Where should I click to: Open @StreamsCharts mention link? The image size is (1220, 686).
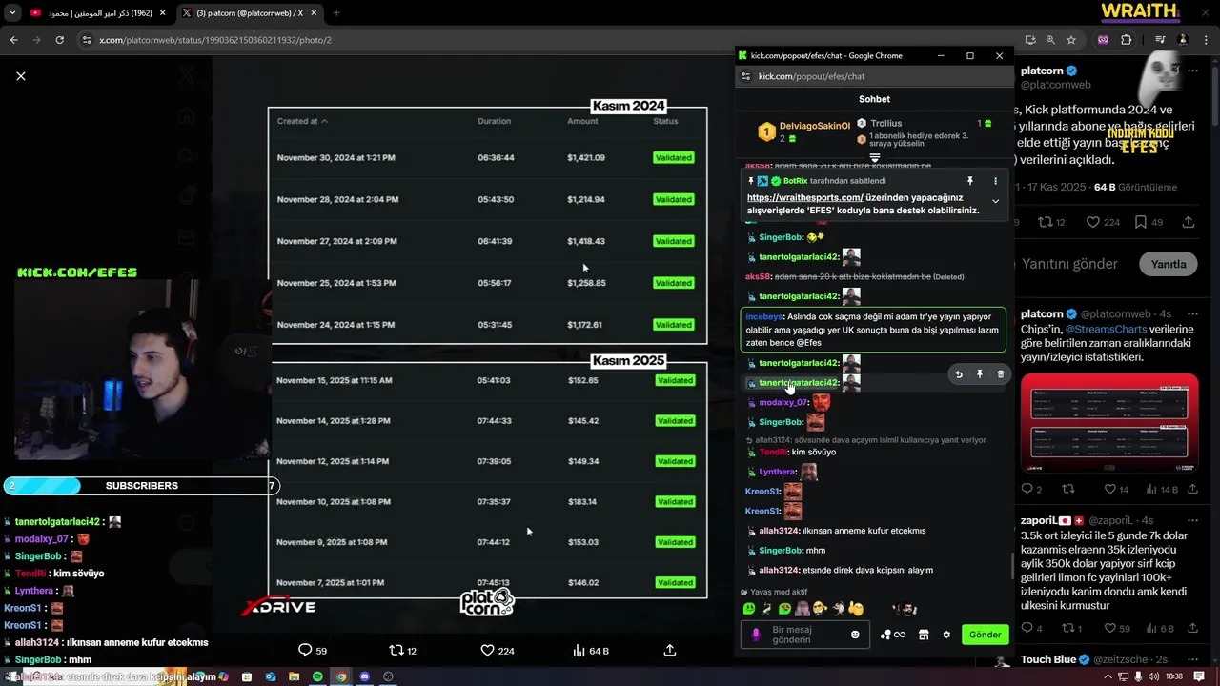(1106, 330)
